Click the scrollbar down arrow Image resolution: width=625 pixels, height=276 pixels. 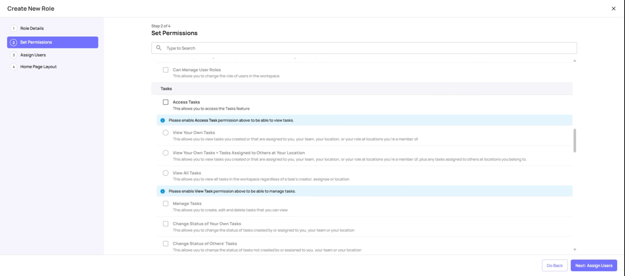[x=575, y=250]
